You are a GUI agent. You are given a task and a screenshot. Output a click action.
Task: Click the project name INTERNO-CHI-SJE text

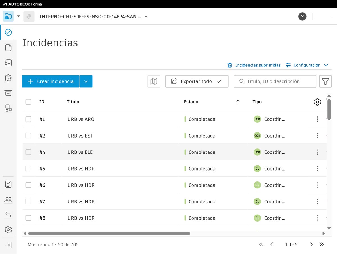click(90, 17)
